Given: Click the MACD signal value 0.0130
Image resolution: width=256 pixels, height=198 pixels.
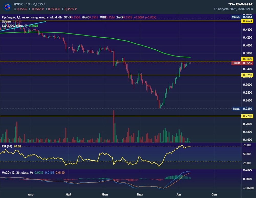Looking at the screenshot, I should 60,173.
